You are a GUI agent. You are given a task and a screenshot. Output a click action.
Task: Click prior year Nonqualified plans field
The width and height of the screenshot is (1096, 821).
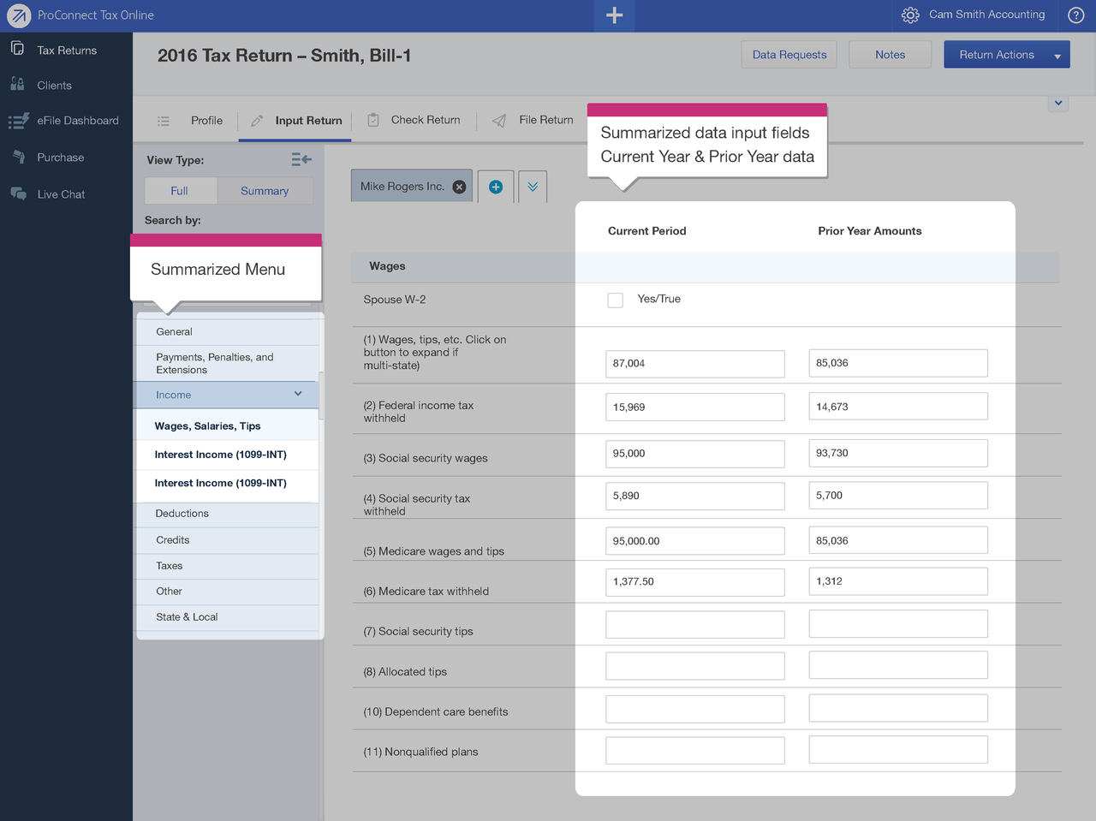point(898,750)
